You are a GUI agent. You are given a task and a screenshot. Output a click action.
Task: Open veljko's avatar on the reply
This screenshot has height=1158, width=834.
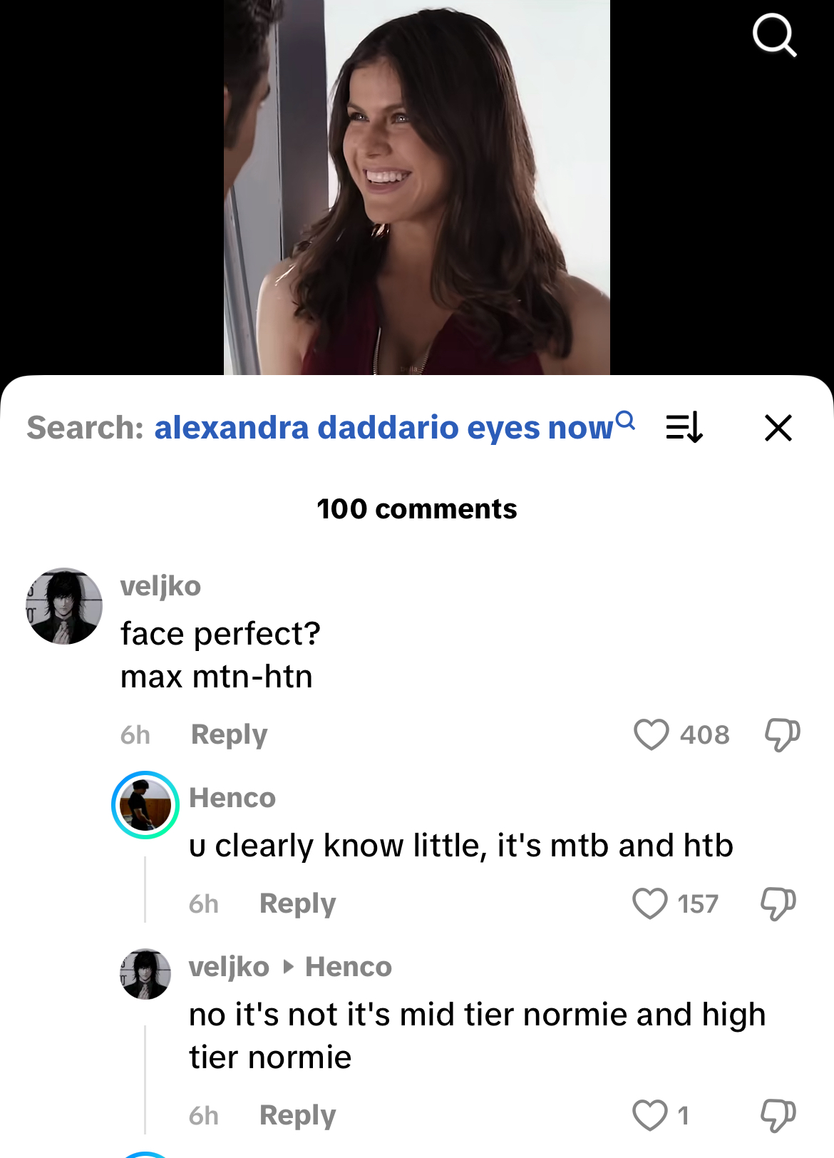click(x=145, y=974)
